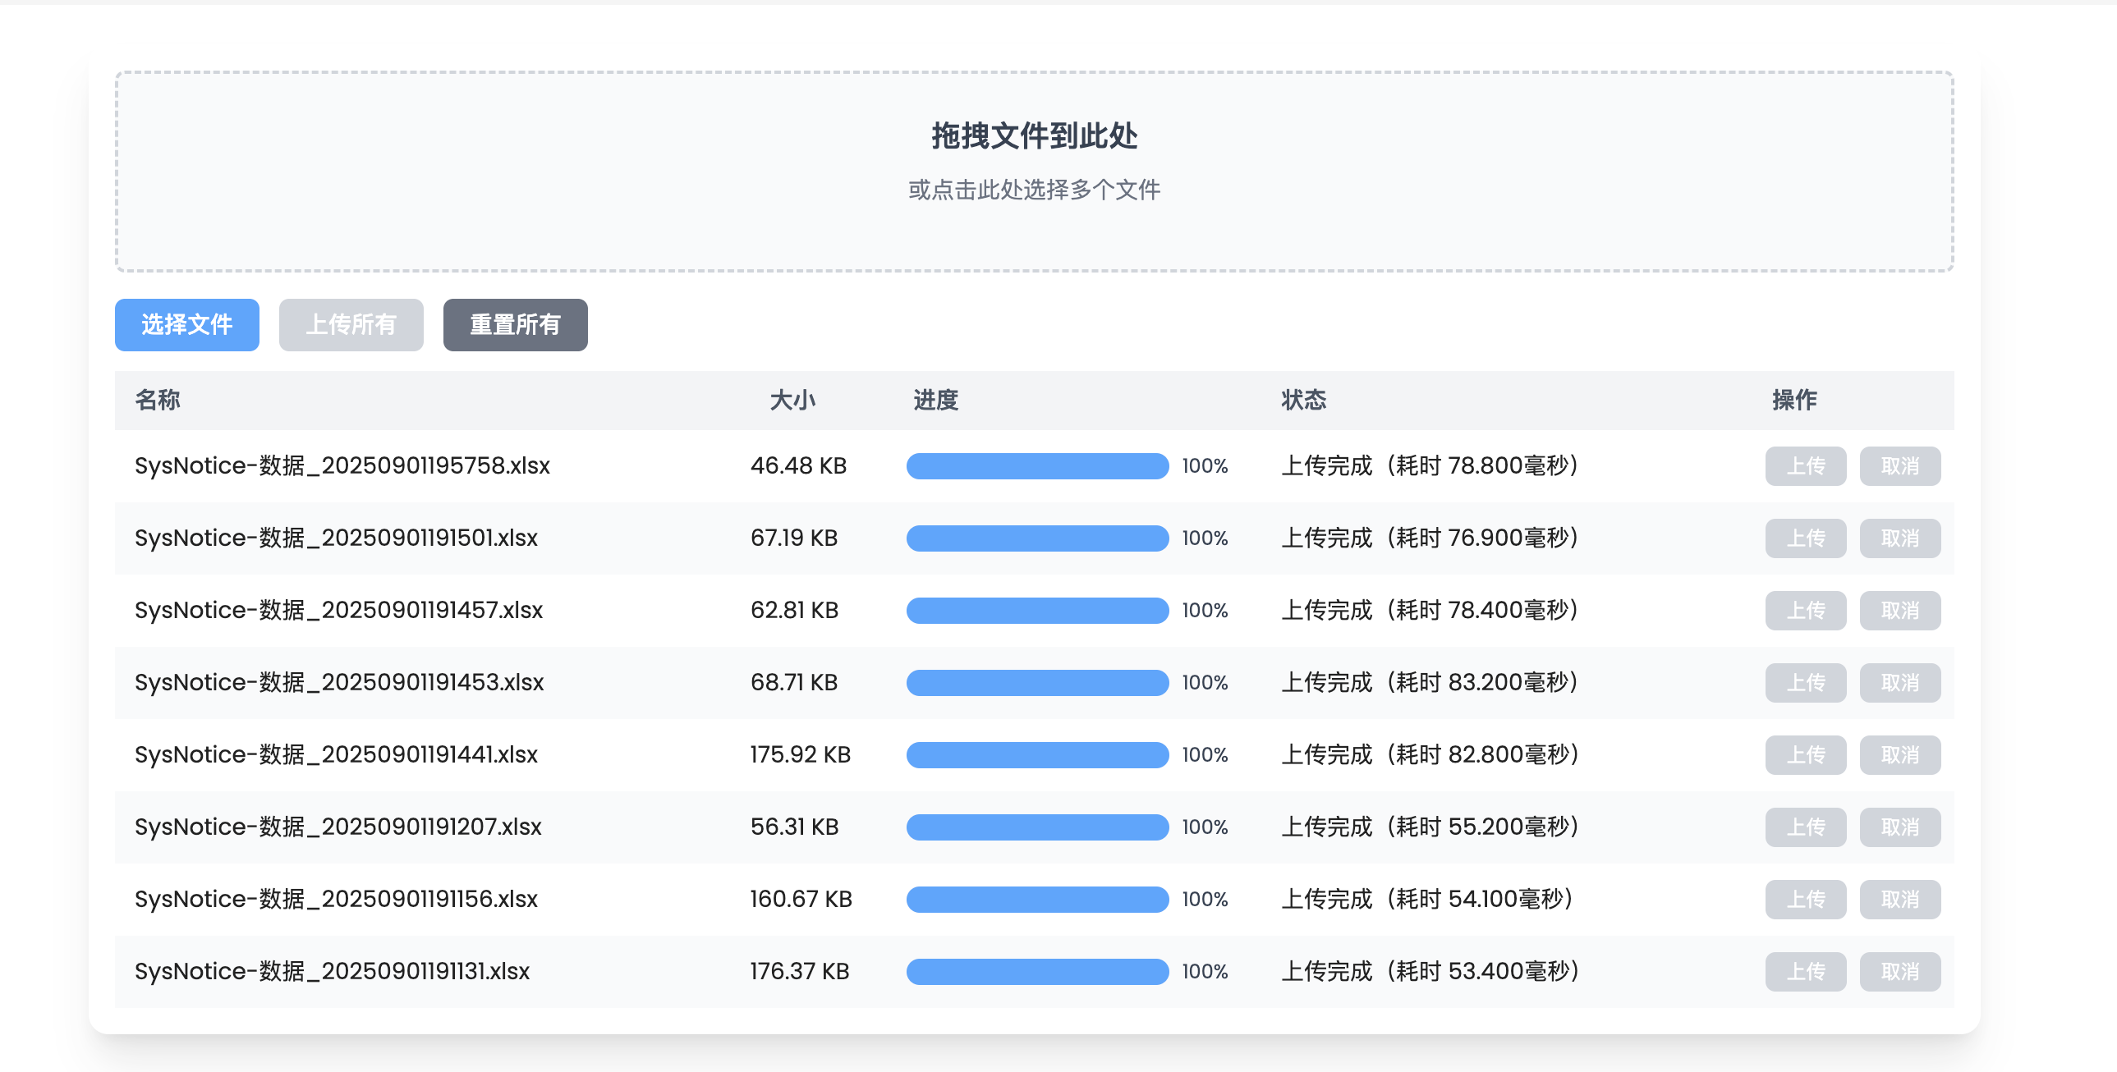Cancel the 20250901191457.xlsx upload
This screenshot has width=2117, height=1072.
click(1899, 611)
